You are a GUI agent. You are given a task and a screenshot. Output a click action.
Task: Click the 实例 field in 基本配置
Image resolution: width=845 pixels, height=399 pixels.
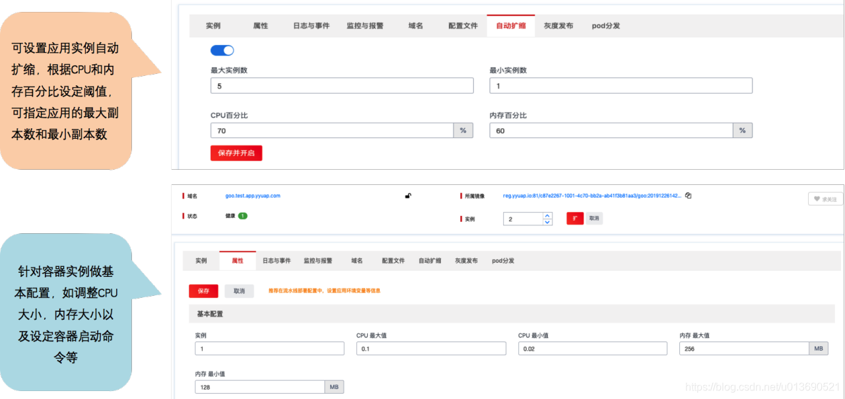click(270, 349)
